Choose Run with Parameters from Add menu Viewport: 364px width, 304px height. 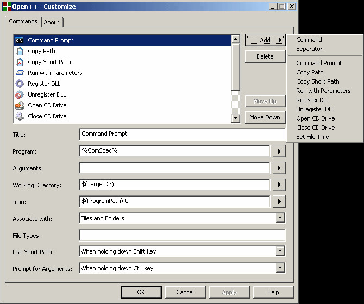pos(325,91)
